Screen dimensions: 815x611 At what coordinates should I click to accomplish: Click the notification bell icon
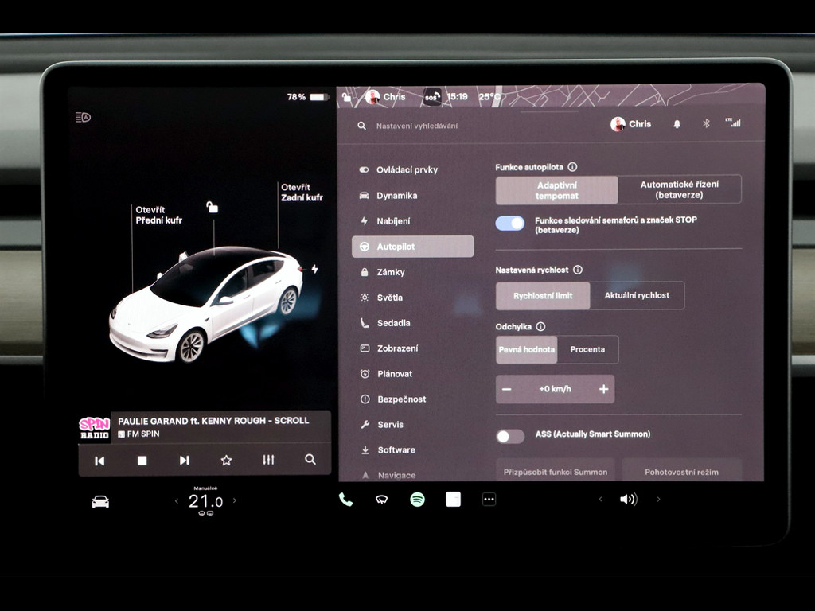tap(677, 124)
